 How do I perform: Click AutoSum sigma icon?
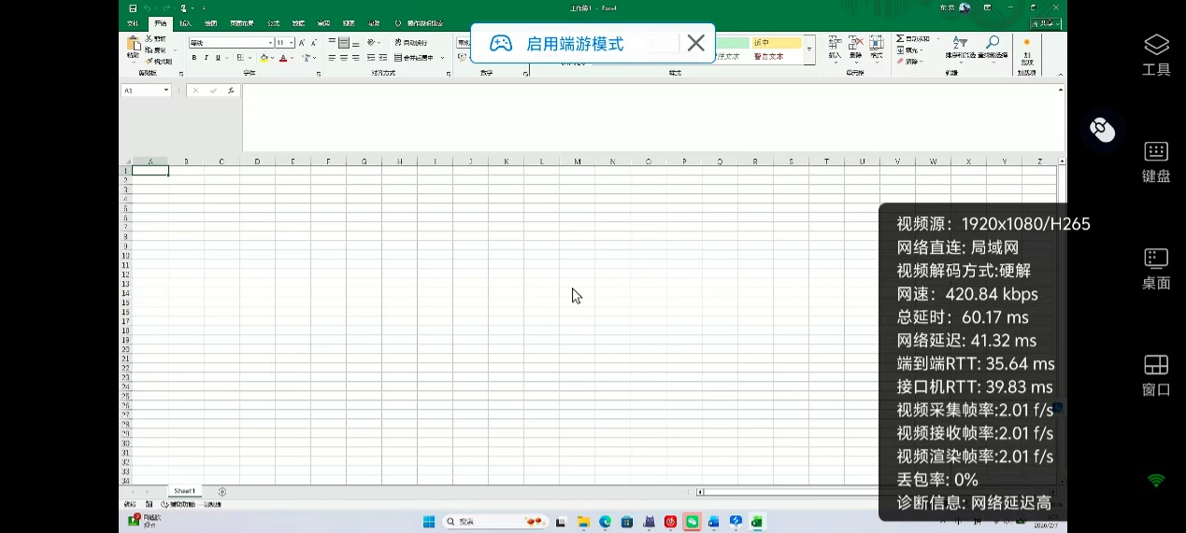coord(901,39)
